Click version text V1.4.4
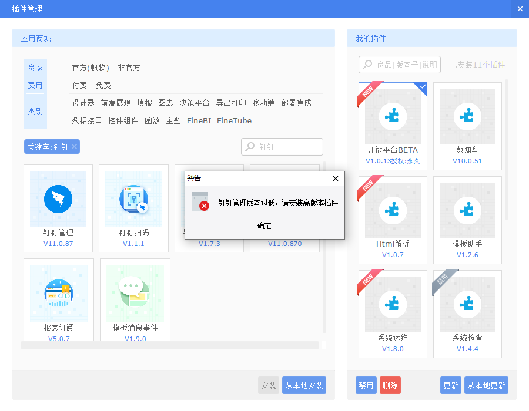Viewport: 529px width, 411px height. click(x=467, y=349)
